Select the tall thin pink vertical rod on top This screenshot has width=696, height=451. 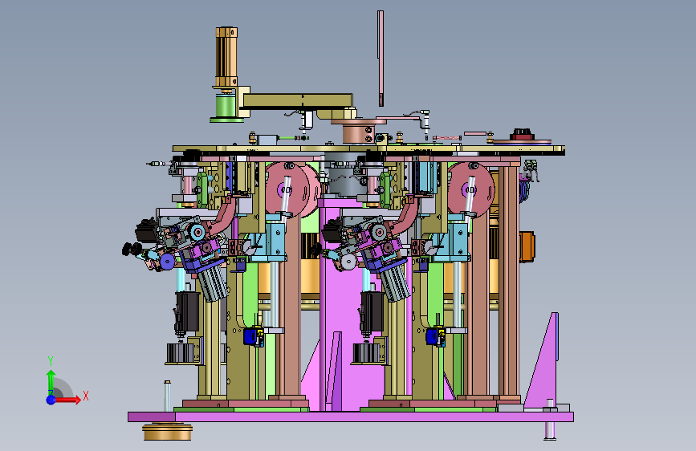tap(381, 59)
